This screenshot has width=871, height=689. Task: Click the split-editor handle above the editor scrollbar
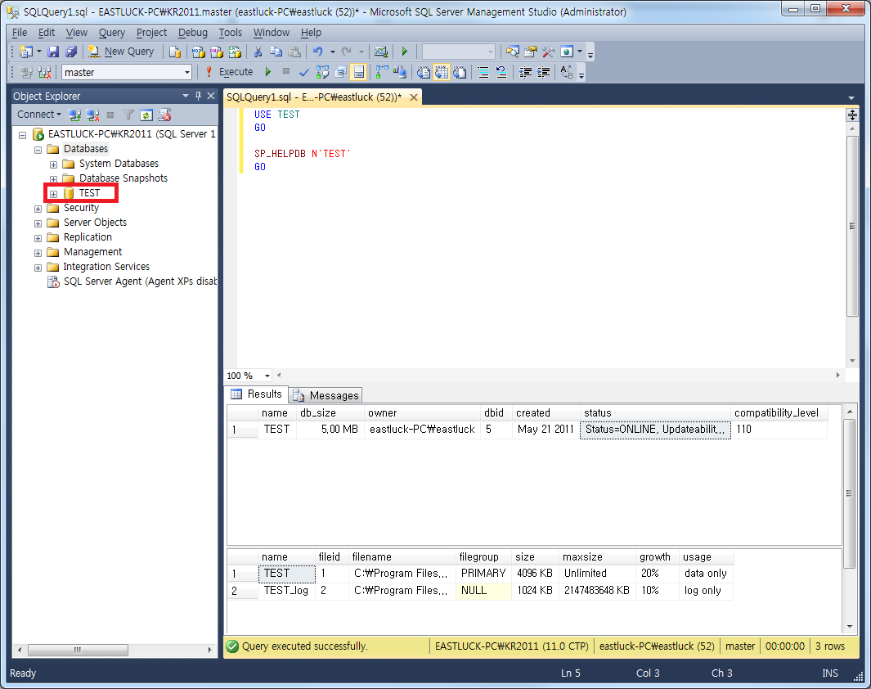[x=852, y=115]
